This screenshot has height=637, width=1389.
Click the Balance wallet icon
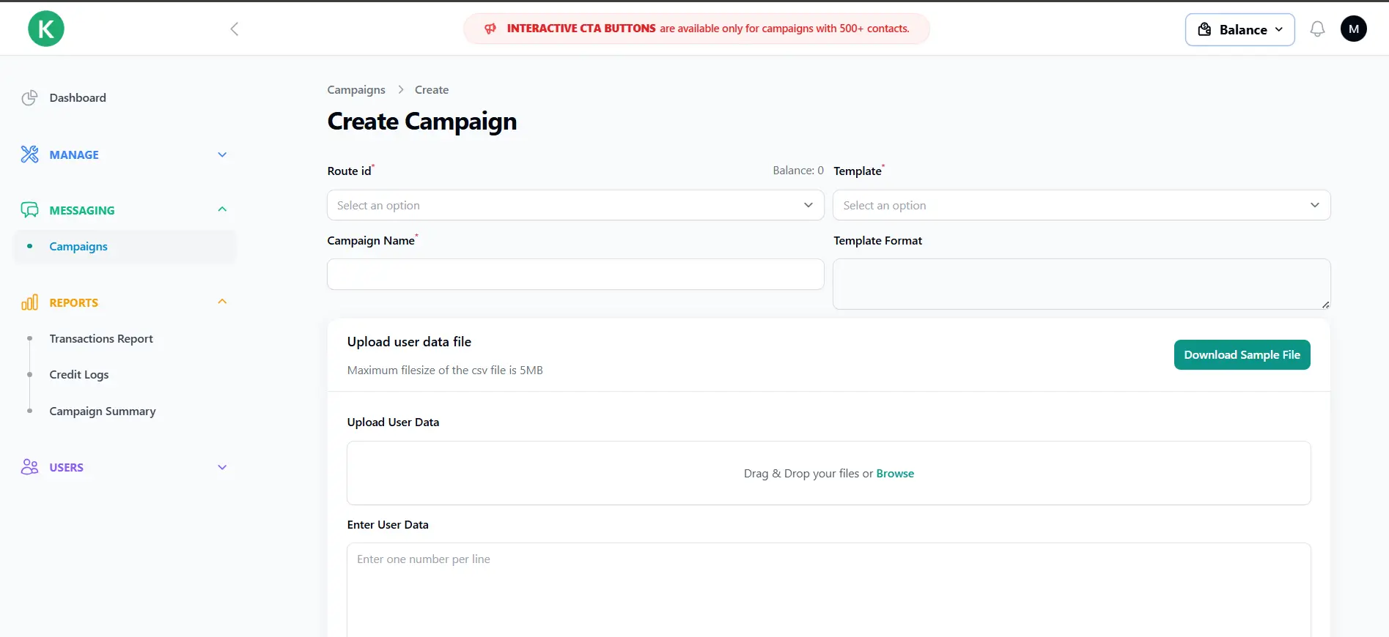coord(1204,29)
